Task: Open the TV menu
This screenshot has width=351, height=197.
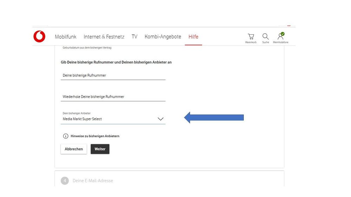Action: tap(134, 36)
